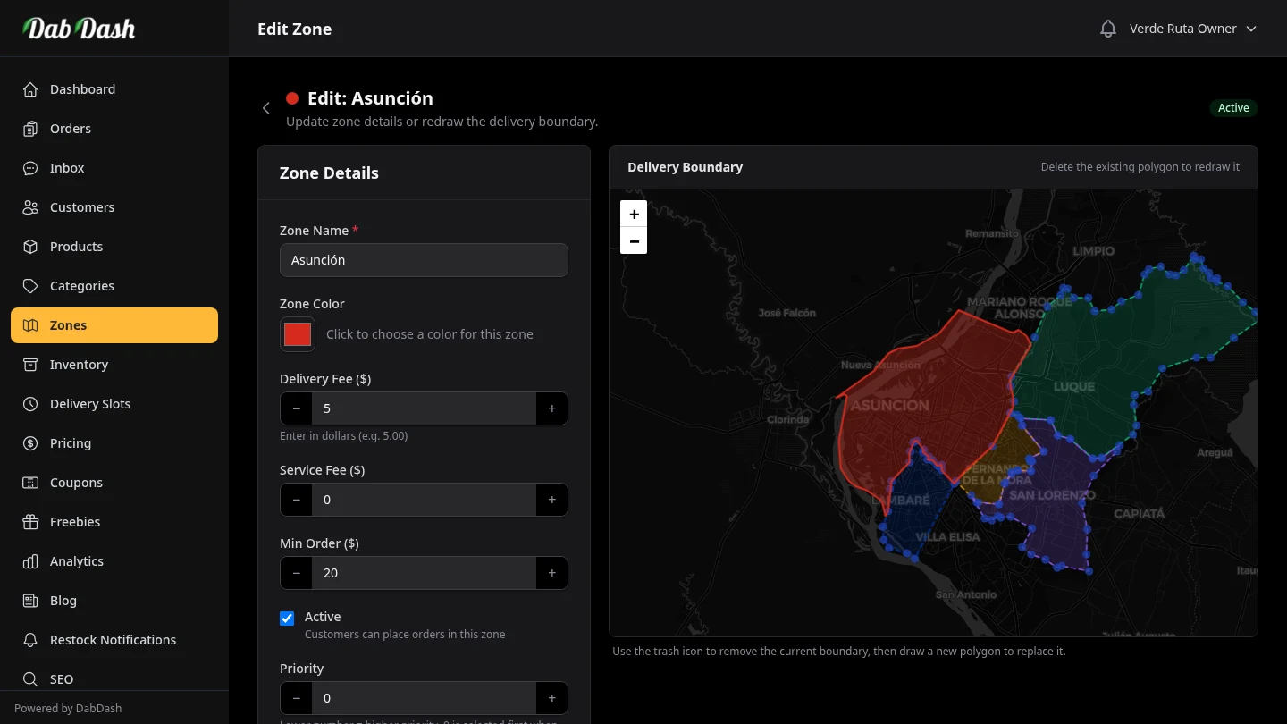Open the SEO section in the sidebar

click(x=29, y=679)
